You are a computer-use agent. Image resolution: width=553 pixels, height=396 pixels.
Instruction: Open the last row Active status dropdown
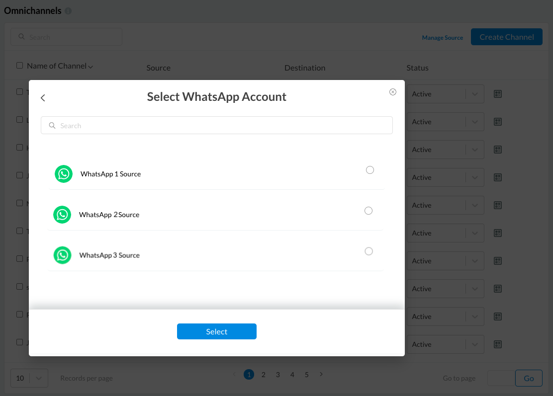point(446,344)
